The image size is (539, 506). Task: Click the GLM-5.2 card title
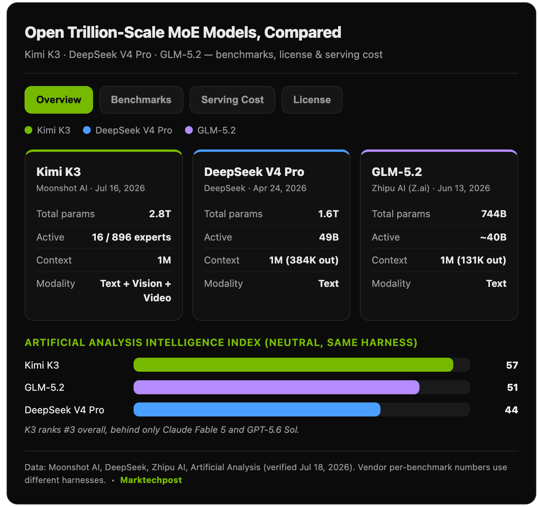pyautogui.click(x=397, y=172)
